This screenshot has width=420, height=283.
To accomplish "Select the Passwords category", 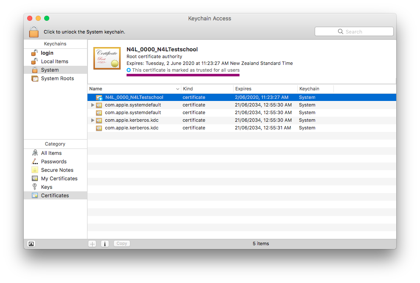I will (x=54, y=162).
